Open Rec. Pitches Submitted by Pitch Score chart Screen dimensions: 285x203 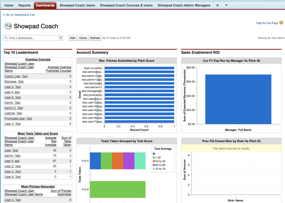[127, 61]
